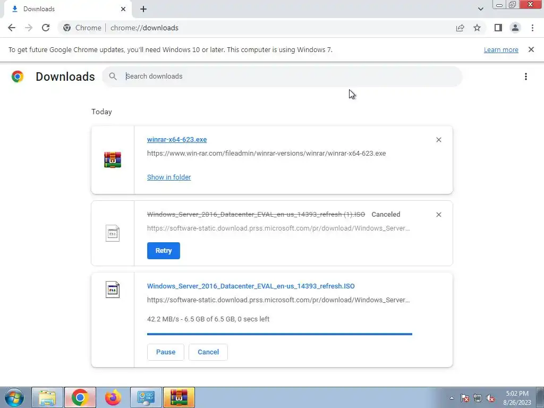Click the download speed status text

coord(208,319)
